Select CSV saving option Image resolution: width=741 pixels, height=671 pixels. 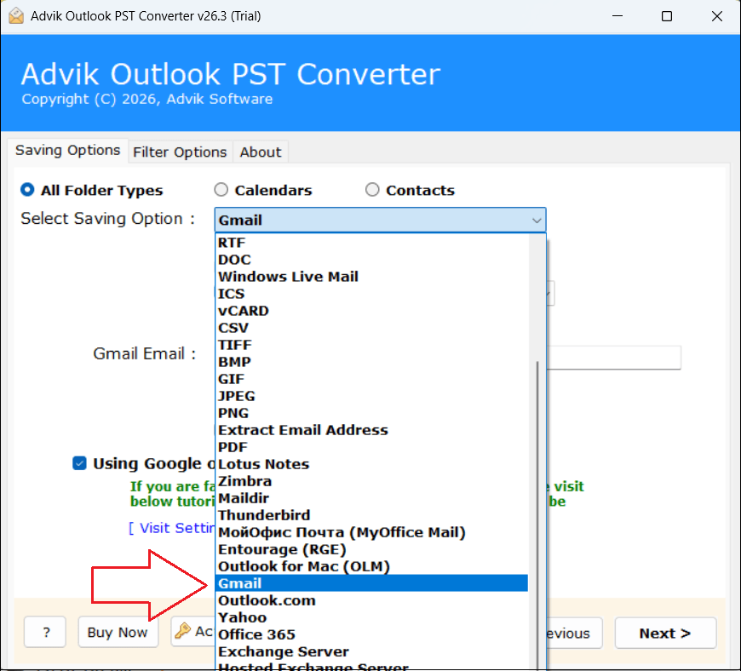coord(371,328)
